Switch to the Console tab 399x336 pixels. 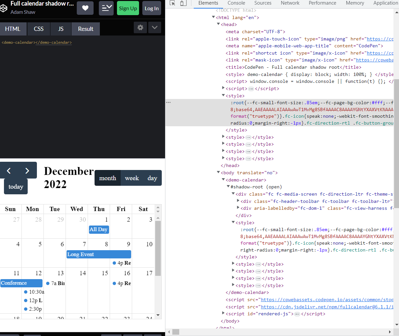click(236, 3)
